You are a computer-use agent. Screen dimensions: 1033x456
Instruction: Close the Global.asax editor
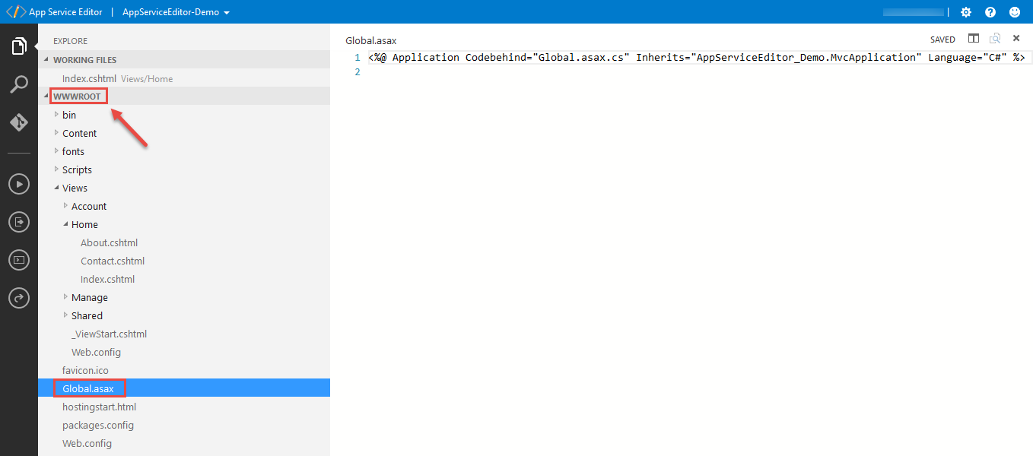[x=1016, y=39]
